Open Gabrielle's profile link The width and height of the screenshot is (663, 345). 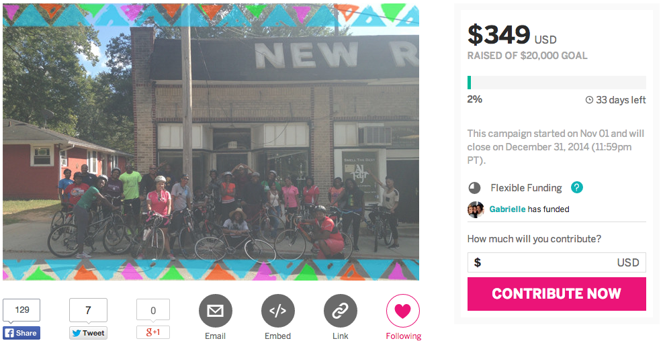pos(507,209)
